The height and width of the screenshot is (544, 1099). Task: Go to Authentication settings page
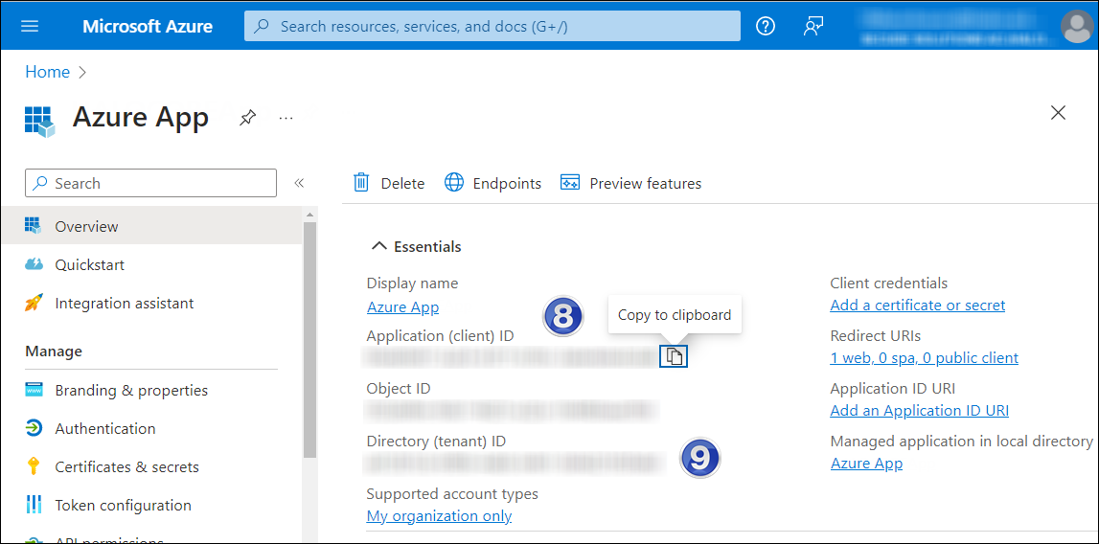[104, 429]
